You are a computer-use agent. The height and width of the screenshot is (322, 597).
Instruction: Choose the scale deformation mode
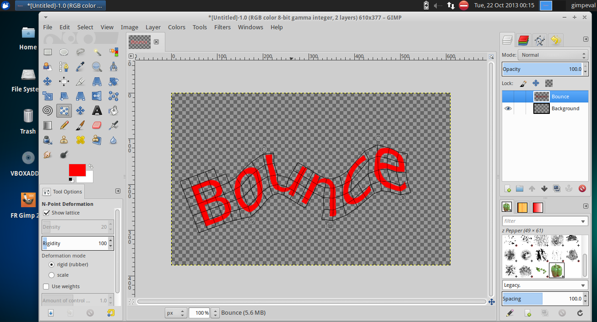(x=52, y=275)
